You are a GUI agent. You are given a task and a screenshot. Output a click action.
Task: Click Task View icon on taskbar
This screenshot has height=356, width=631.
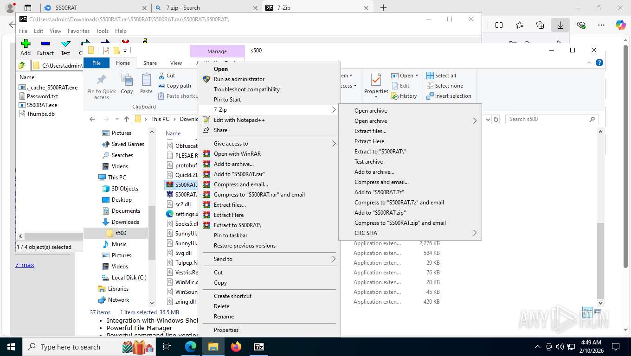coord(167,346)
